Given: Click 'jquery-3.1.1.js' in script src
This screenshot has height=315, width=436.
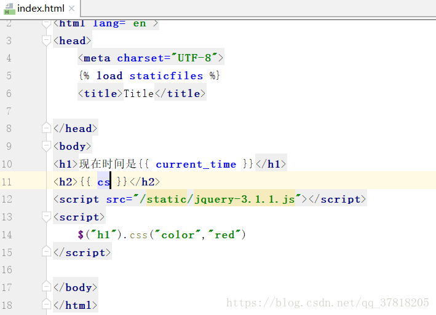Looking at the screenshot, I should pos(244,200).
